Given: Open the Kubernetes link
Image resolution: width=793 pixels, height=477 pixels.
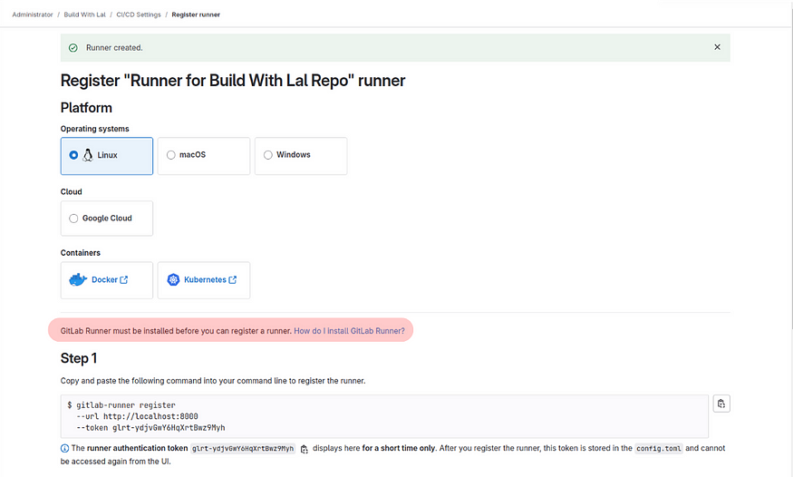Looking at the screenshot, I should tap(205, 279).
